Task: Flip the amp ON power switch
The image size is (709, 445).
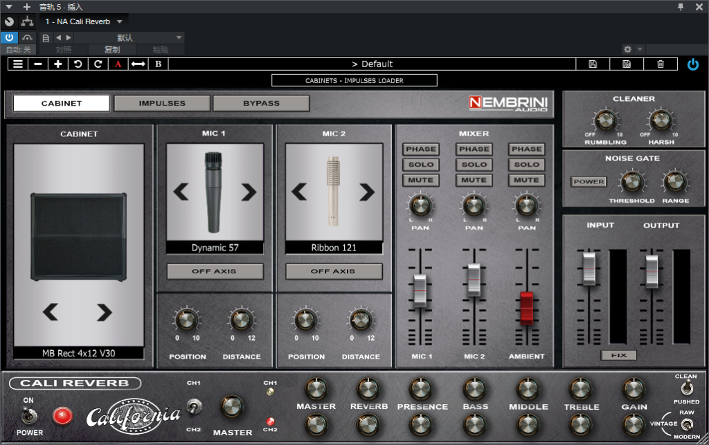Action: click(x=29, y=416)
